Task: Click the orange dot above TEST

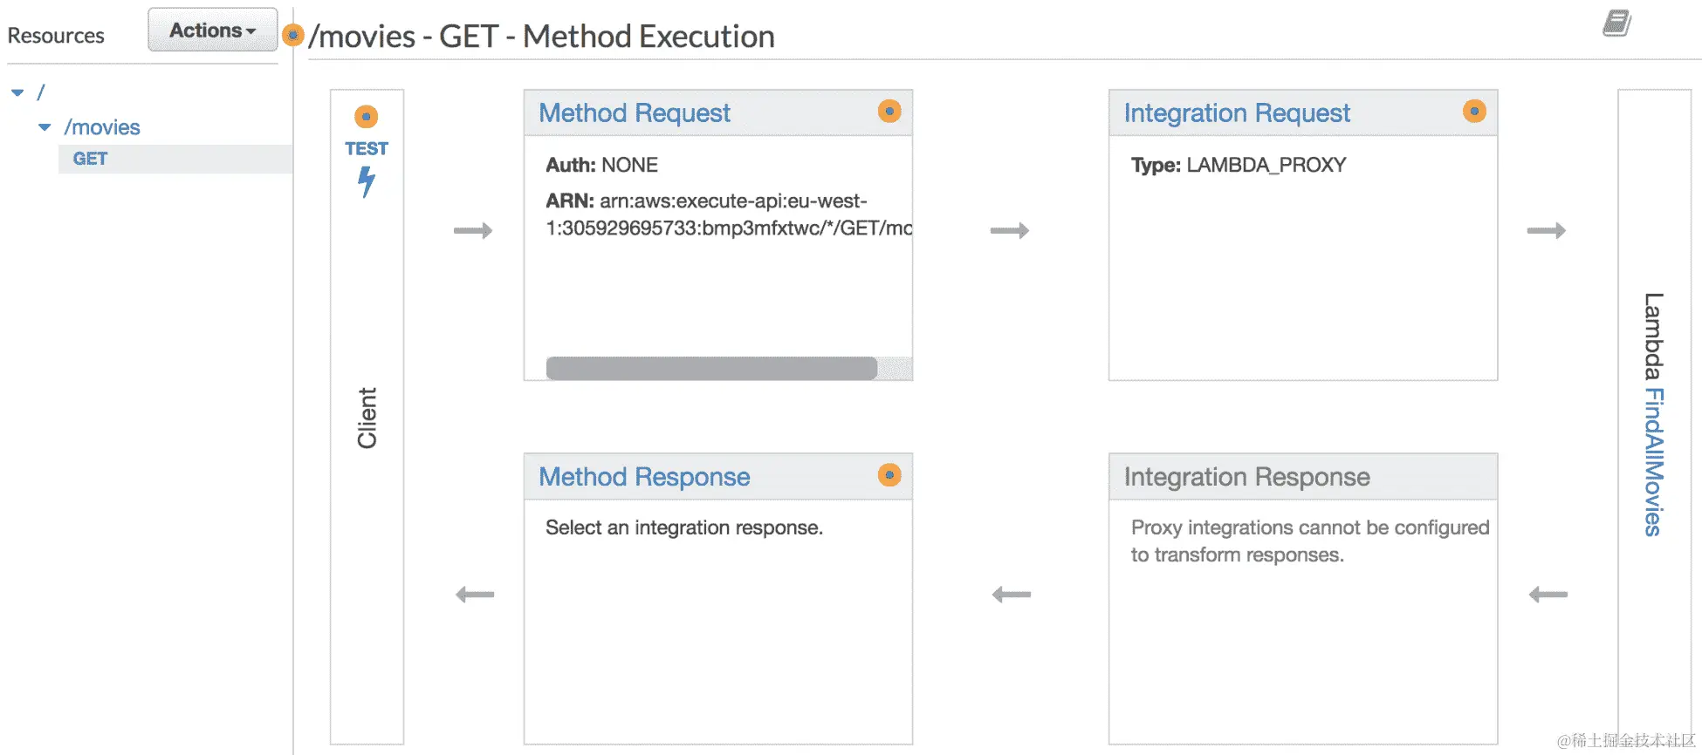Action: coord(367,117)
